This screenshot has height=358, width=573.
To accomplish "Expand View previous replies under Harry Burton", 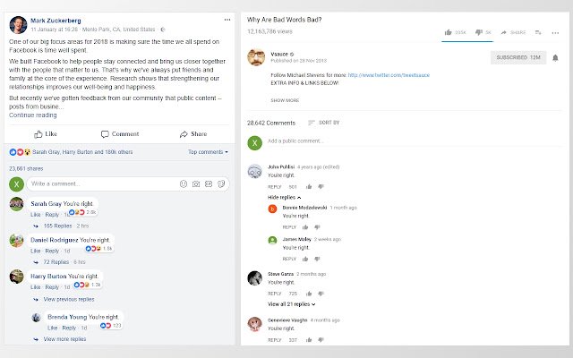I will click(x=69, y=299).
